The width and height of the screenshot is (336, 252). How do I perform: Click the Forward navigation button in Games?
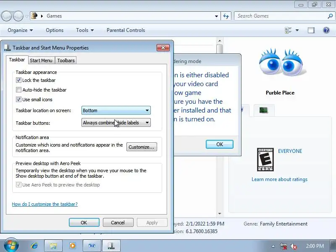[x=18, y=16]
